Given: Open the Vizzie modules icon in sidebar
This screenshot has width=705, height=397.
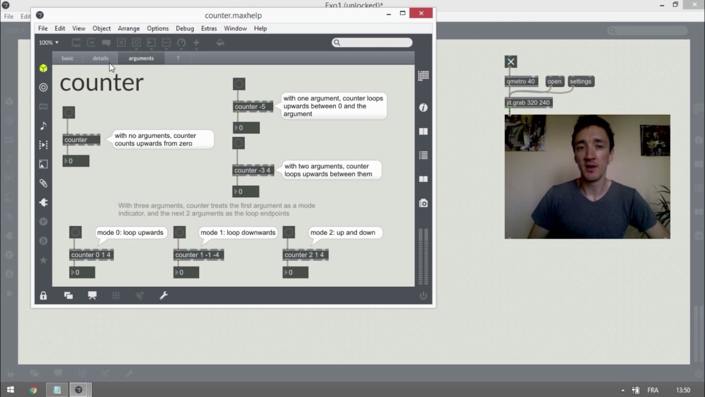Looking at the screenshot, I should click(x=44, y=222).
